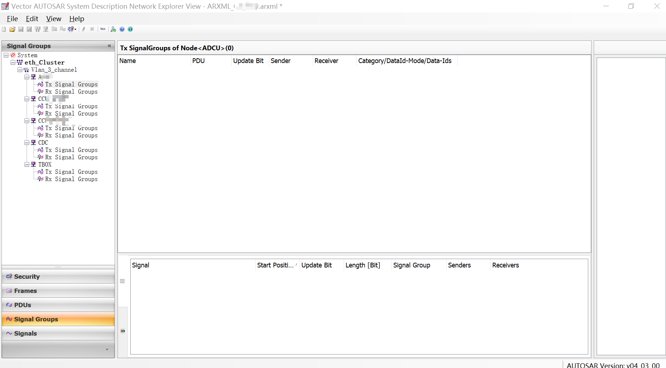The width and height of the screenshot is (666, 368).
Task: Toggle the hex display button
Action: tap(103, 29)
